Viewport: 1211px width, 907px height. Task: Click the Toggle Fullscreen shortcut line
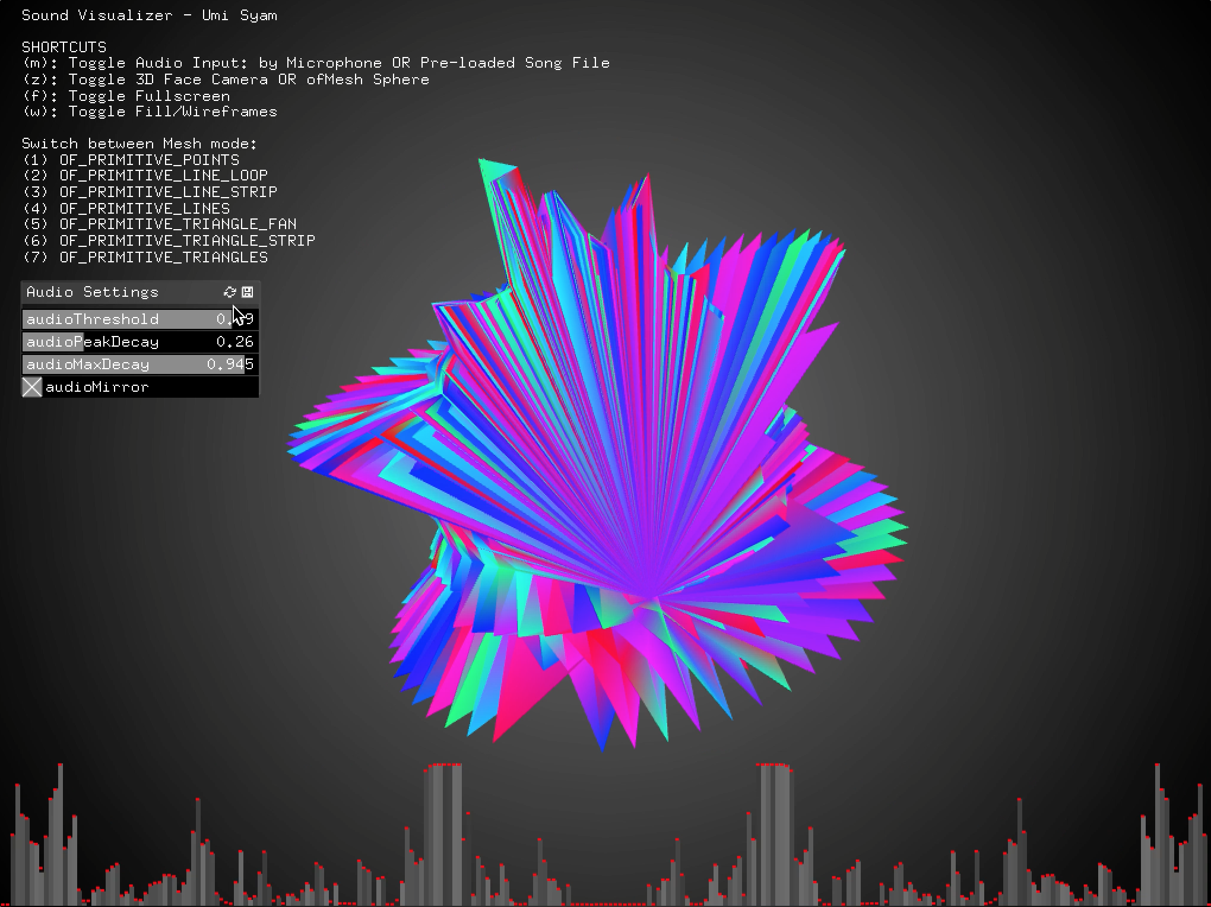[126, 96]
